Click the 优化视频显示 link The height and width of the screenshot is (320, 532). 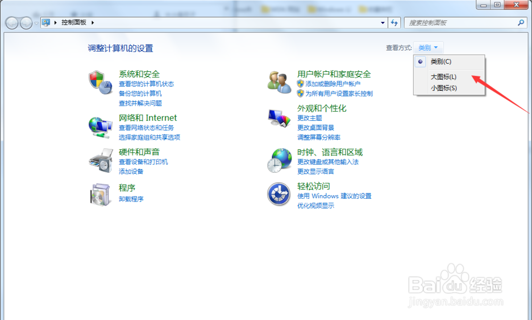coord(315,205)
